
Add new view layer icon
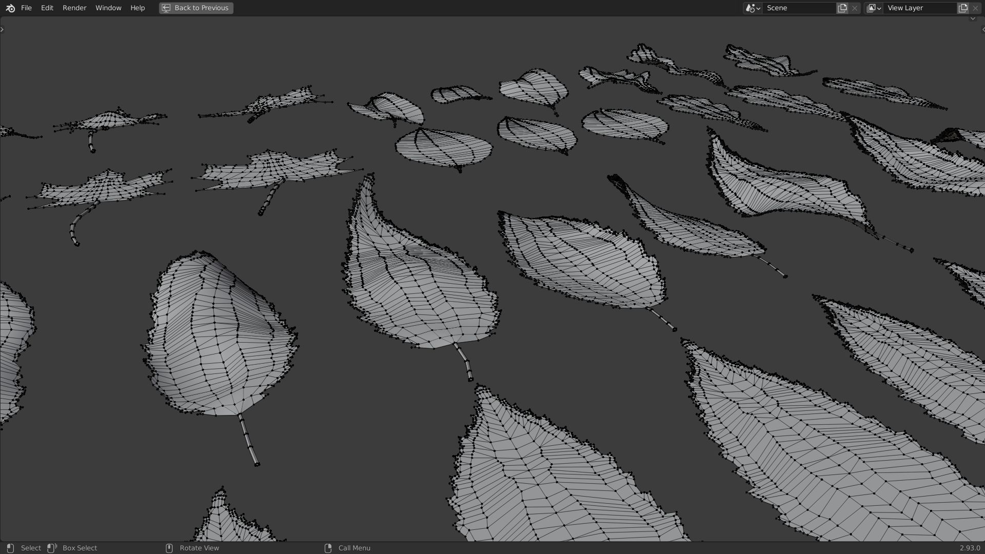(963, 8)
